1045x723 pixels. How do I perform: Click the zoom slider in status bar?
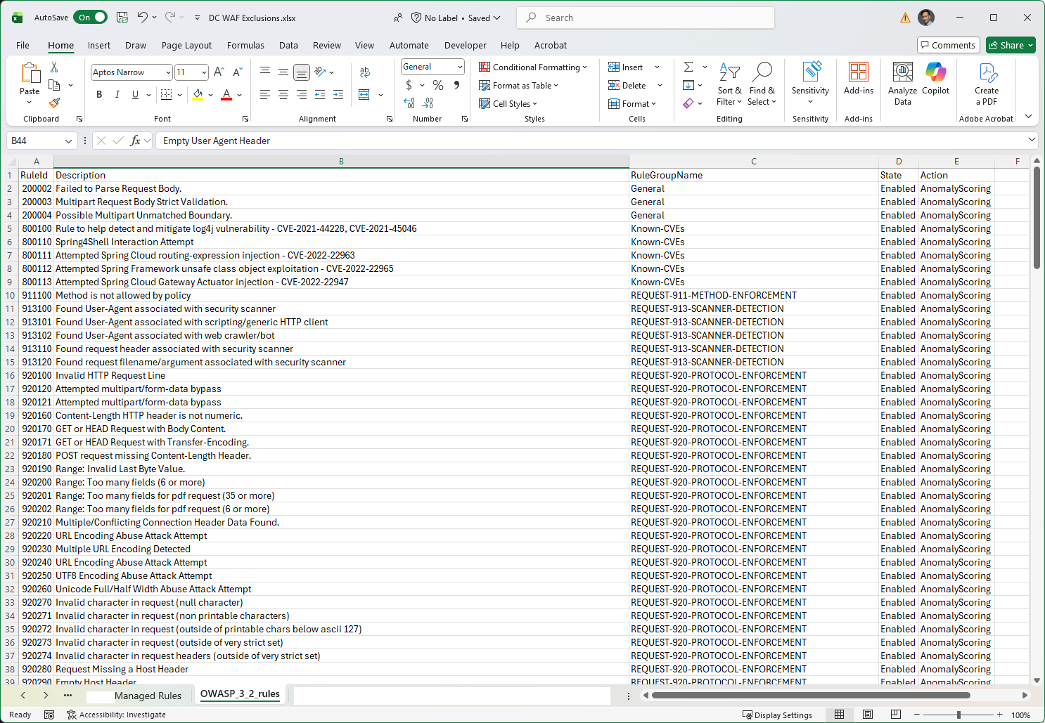coord(959,715)
